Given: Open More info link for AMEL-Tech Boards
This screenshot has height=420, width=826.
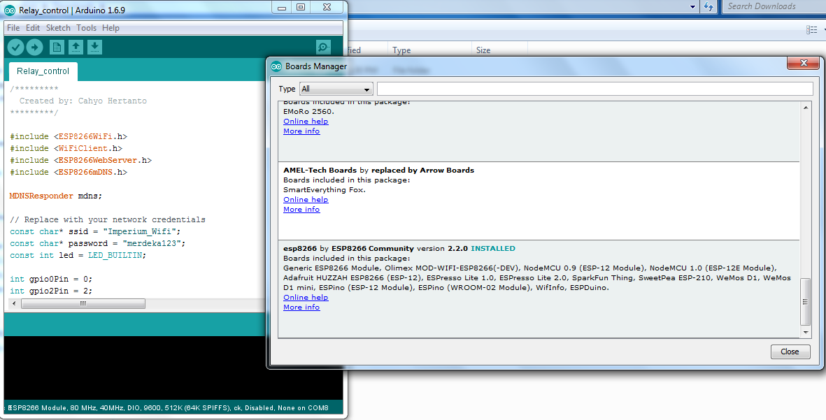Looking at the screenshot, I should (301, 210).
